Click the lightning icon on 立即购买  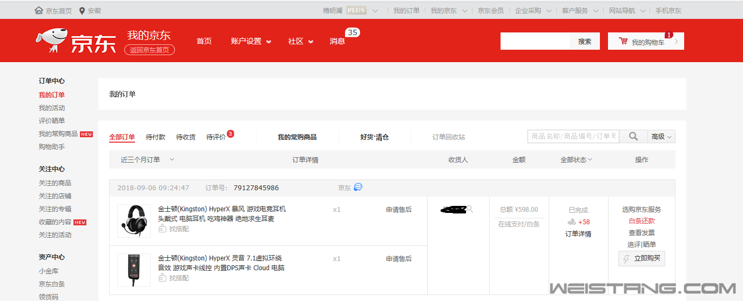626,258
